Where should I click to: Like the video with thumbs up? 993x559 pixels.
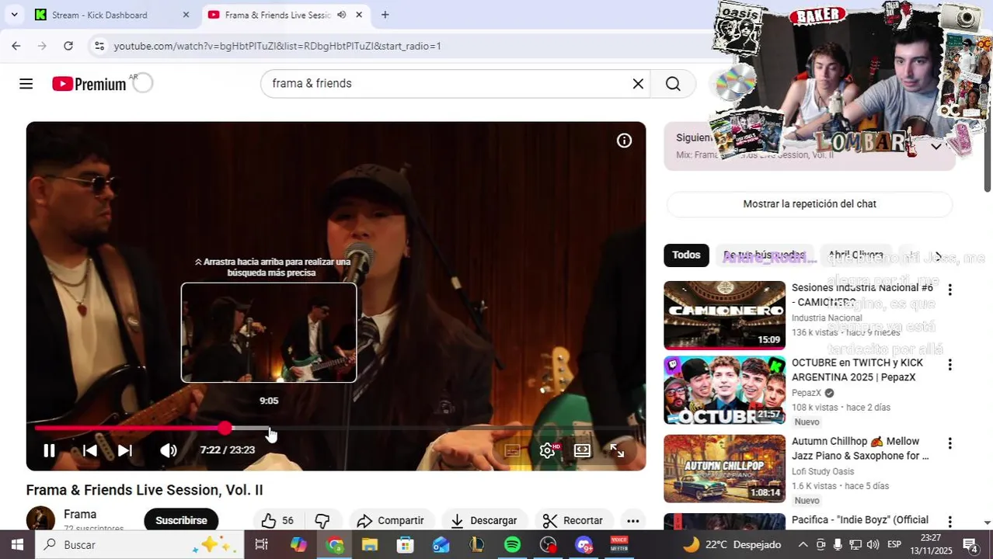tap(277, 520)
